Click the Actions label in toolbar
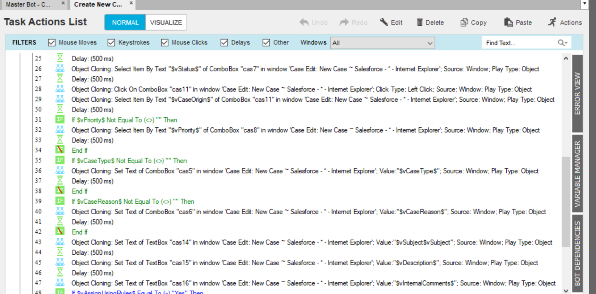 571,22
